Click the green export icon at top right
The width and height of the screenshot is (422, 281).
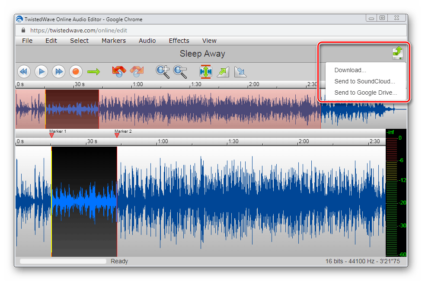[x=397, y=53]
